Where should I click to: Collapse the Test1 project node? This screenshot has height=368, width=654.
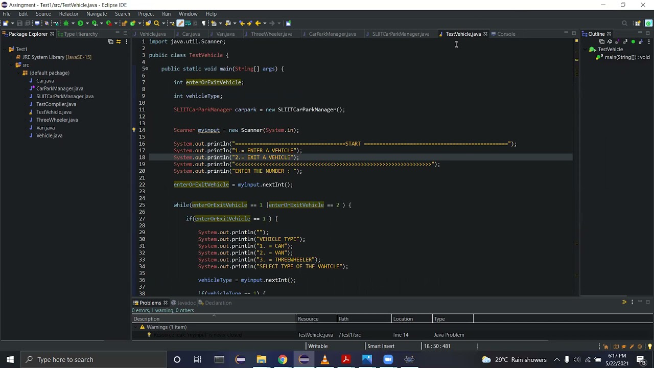point(4,50)
